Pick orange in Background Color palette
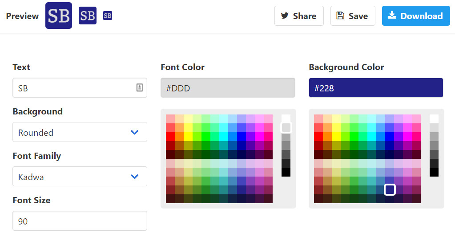The image size is (455, 248). tap(327, 137)
